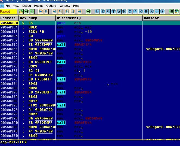Open the Help menu
This screenshot has height=146, width=180.
click(76, 6)
